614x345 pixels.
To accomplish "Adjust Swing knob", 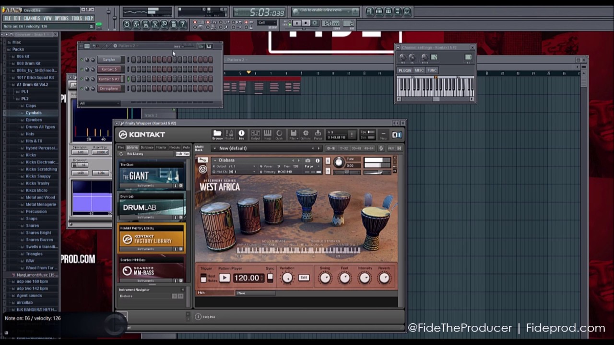I will click(325, 278).
